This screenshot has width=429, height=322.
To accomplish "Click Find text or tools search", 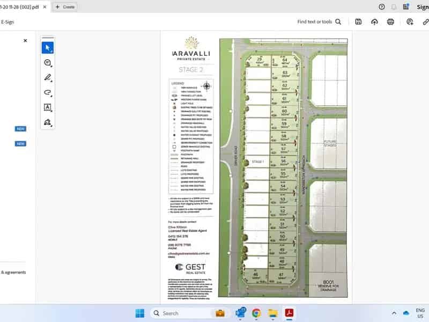I will (319, 21).
